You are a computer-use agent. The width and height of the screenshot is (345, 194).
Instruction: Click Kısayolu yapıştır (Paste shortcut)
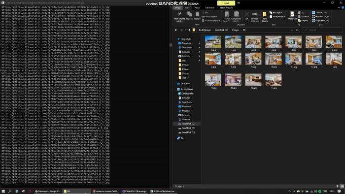coord(211,20)
